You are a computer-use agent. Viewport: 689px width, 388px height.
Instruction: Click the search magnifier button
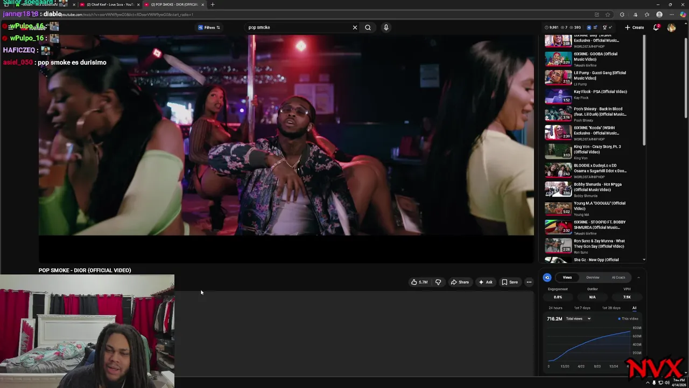(x=368, y=27)
